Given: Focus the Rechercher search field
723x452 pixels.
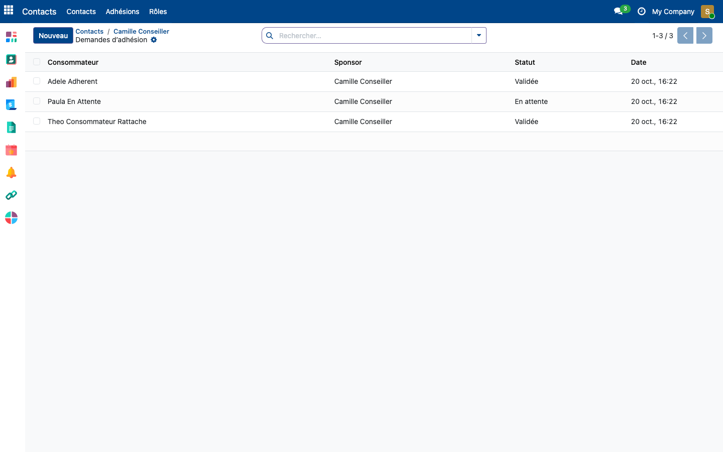Looking at the screenshot, I should point(374,36).
